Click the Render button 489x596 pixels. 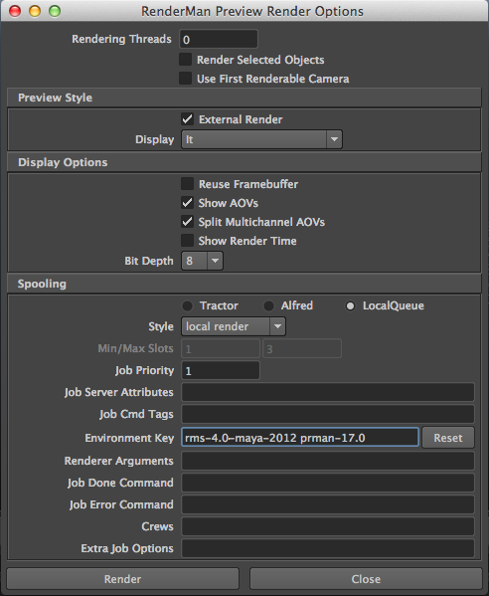[x=122, y=579]
